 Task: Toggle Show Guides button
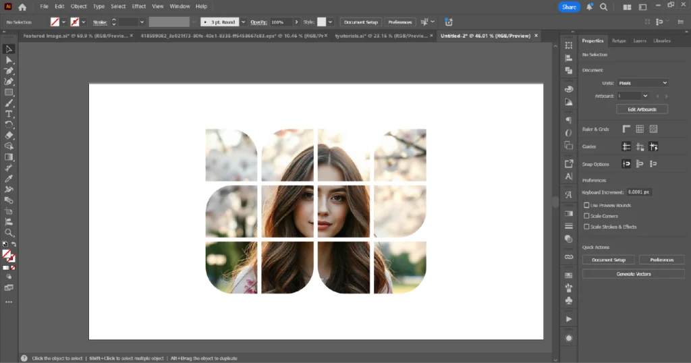626,146
